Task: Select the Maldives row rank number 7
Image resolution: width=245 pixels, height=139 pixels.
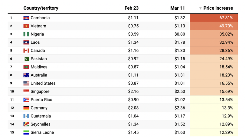Action: [11, 67]
